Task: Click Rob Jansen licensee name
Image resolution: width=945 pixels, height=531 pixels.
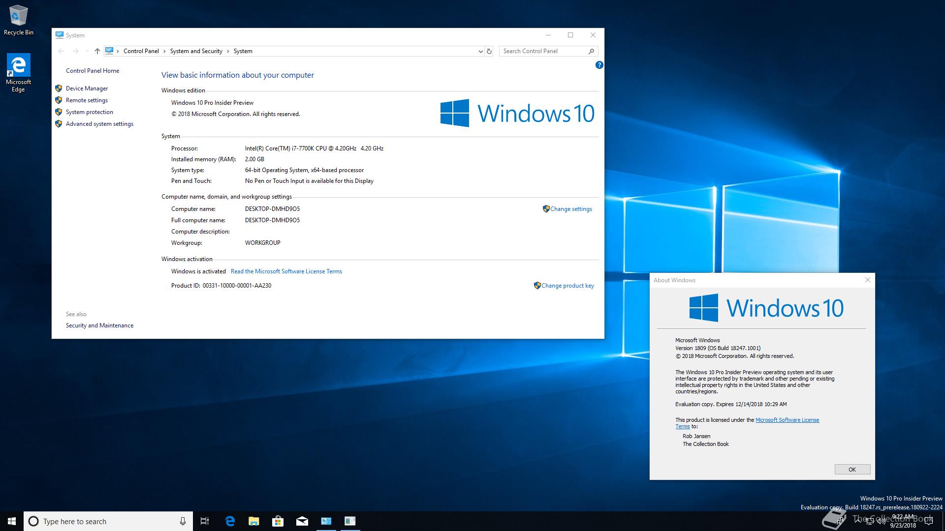Action: [x=696, y=436]
